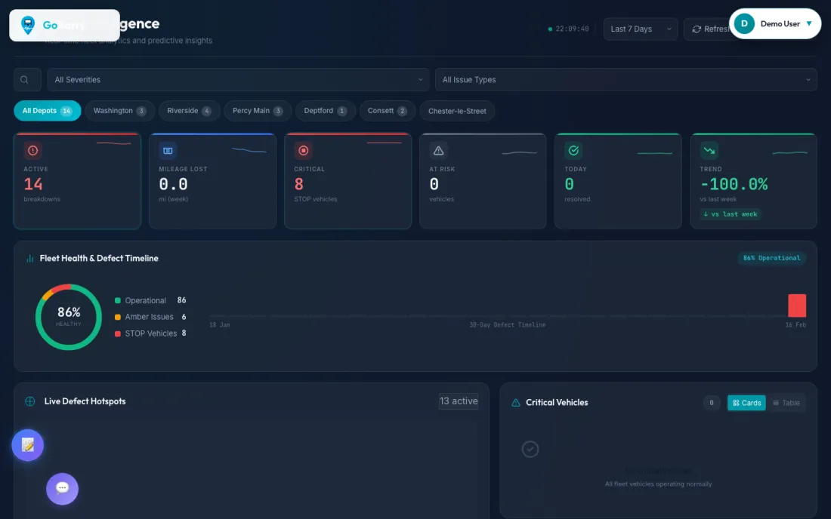The height and width of the screenshot is (519, 831).
Task: Click the Amber Issues legend swatch
Action: tap(118, 317)
